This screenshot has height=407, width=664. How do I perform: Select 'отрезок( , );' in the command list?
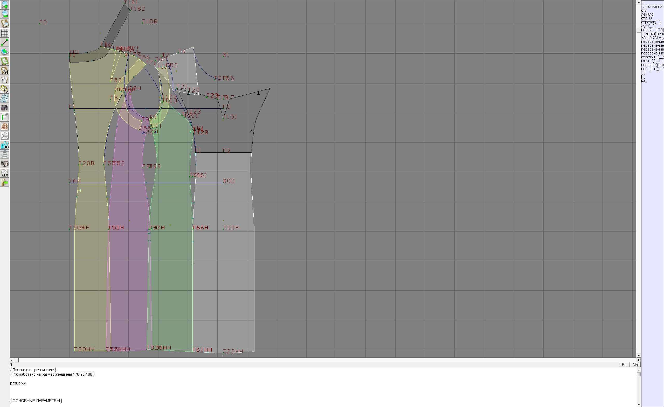[651, 22]
